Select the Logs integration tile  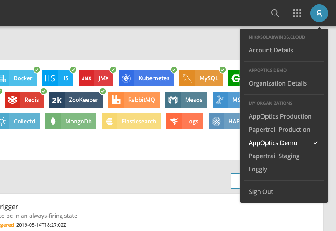tap(184, 121)
